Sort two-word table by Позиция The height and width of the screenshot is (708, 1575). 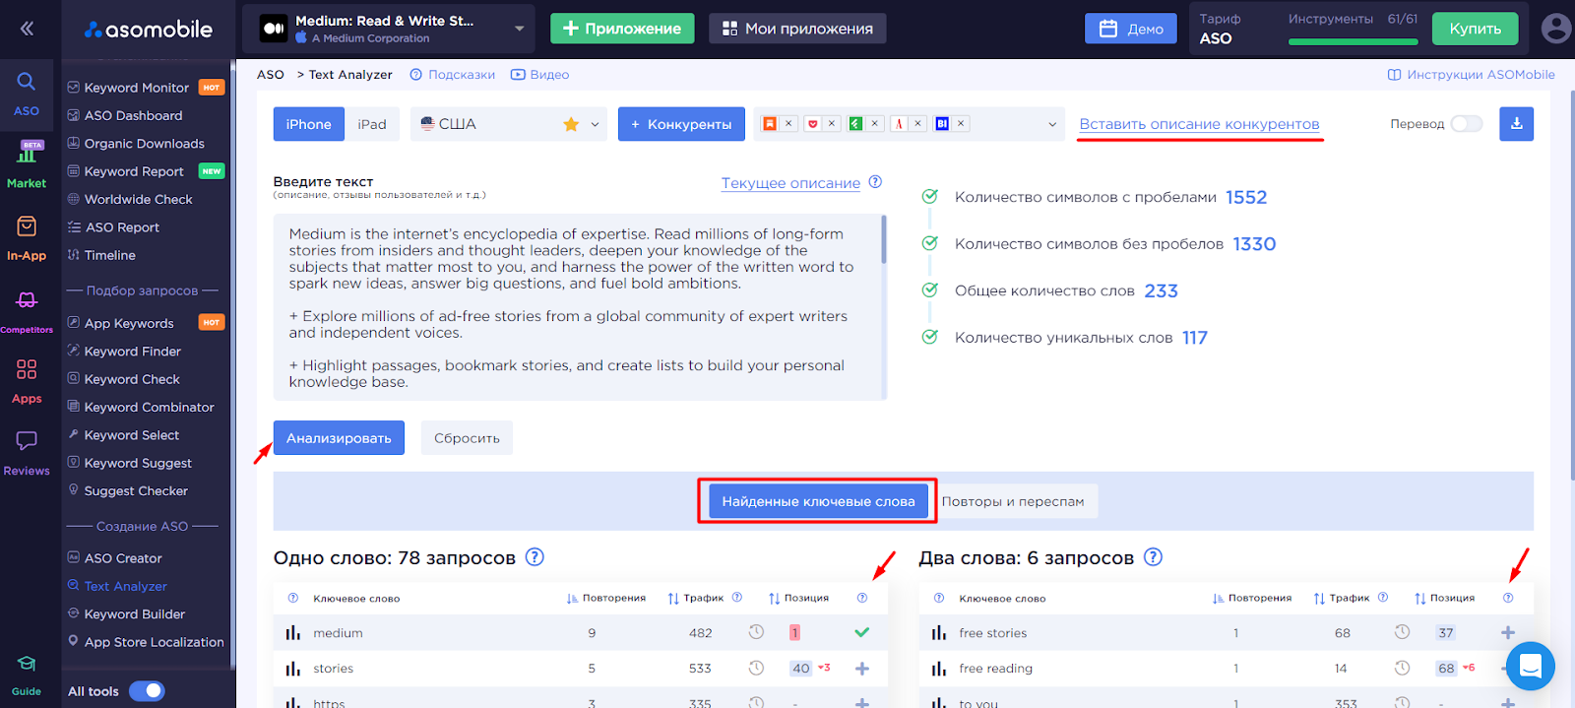[x=1444, y=598]
